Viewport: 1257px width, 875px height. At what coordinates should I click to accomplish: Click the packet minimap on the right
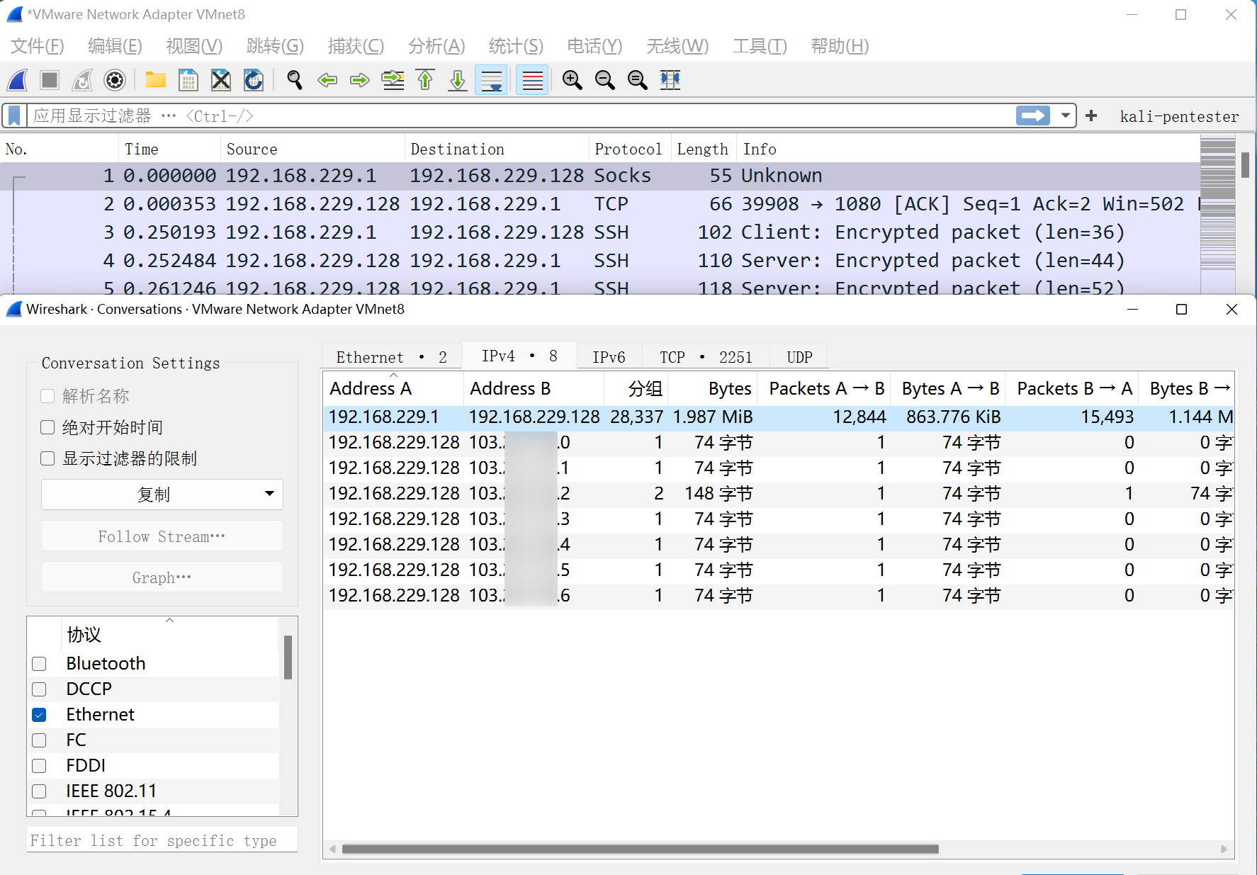pos(1218,213)
